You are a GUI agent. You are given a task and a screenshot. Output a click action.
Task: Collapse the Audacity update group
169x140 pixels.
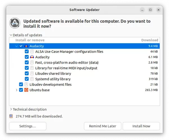point(16,46)
